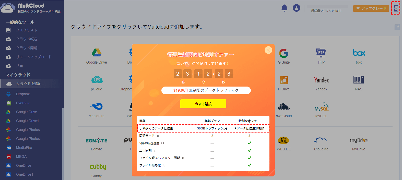Close the special offer popup
This screenshot has width=402, height=180.
coord(268,50)
